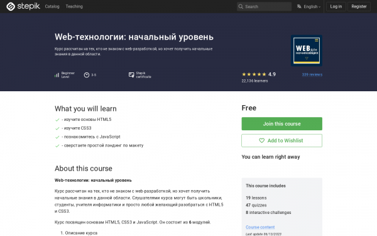Click the five-star rating icons
Screen dimensions: 377x236
point(254,74)
